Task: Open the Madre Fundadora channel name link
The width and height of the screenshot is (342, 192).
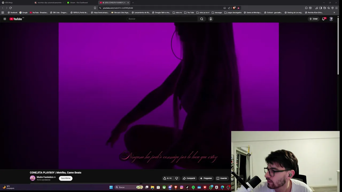Action: [45, 177]
